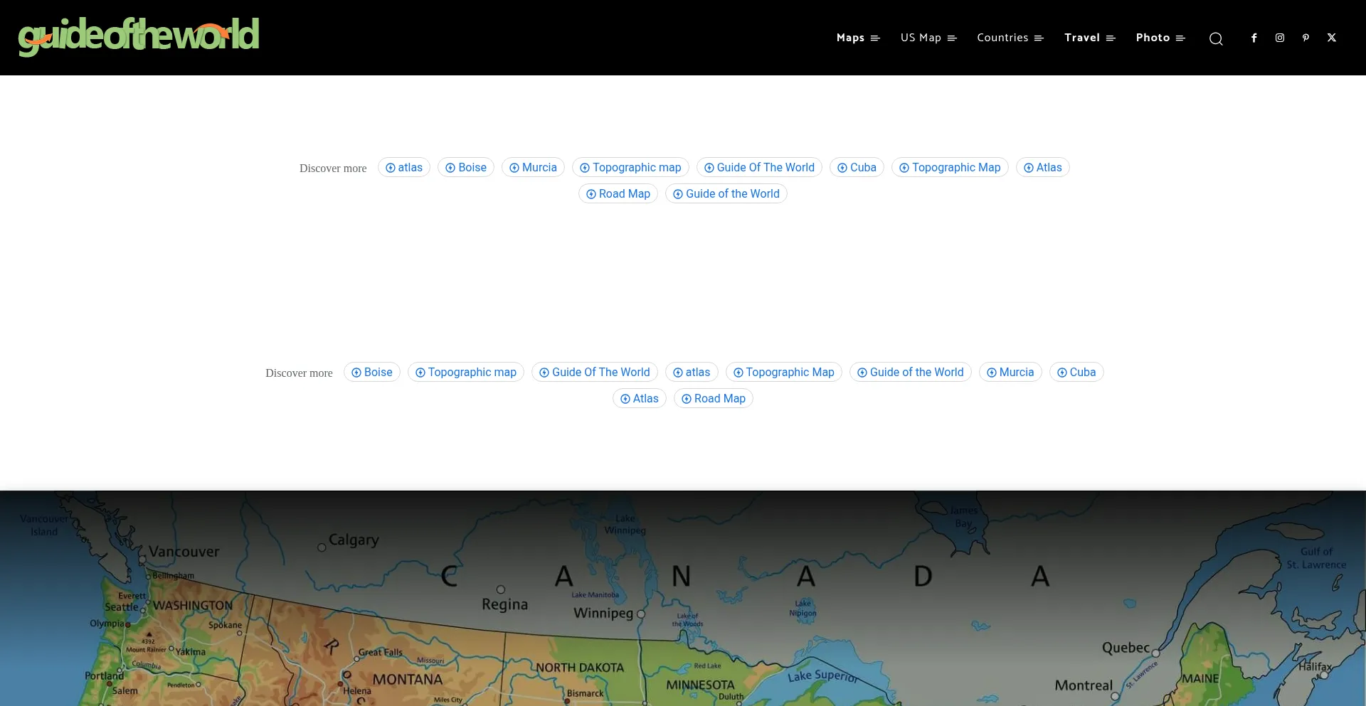Open the X (Twitter) social icon
Image resolution: width=1366 pixels, height=706 pixels.
pyautogui.click(x=1331, y=38)
